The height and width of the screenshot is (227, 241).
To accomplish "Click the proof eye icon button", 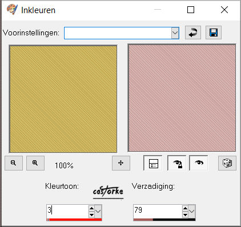I will coord(199,163).
